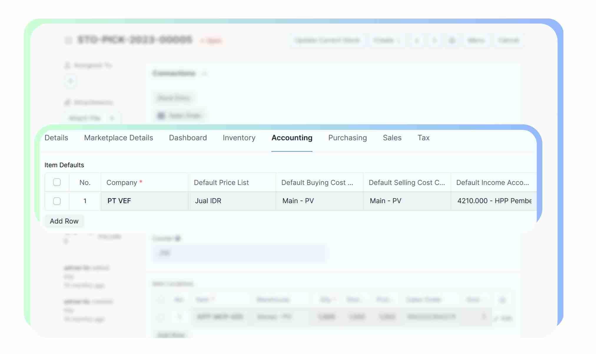Screen dimensions: 596x354
Task: Toggle the select-all checkbox in table header
Action: tap(57, 182)
